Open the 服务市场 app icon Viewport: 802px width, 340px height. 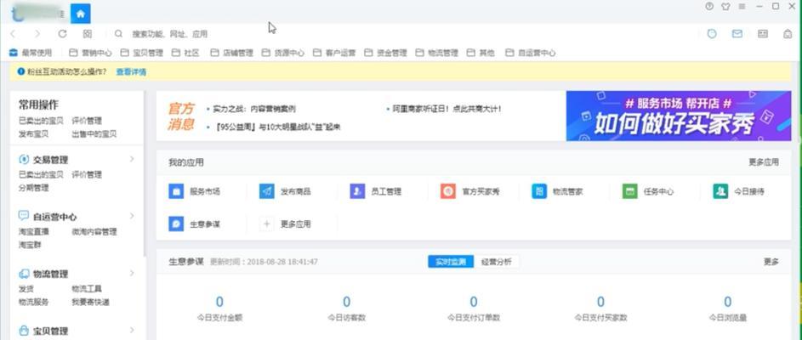(x=176, y=192)
